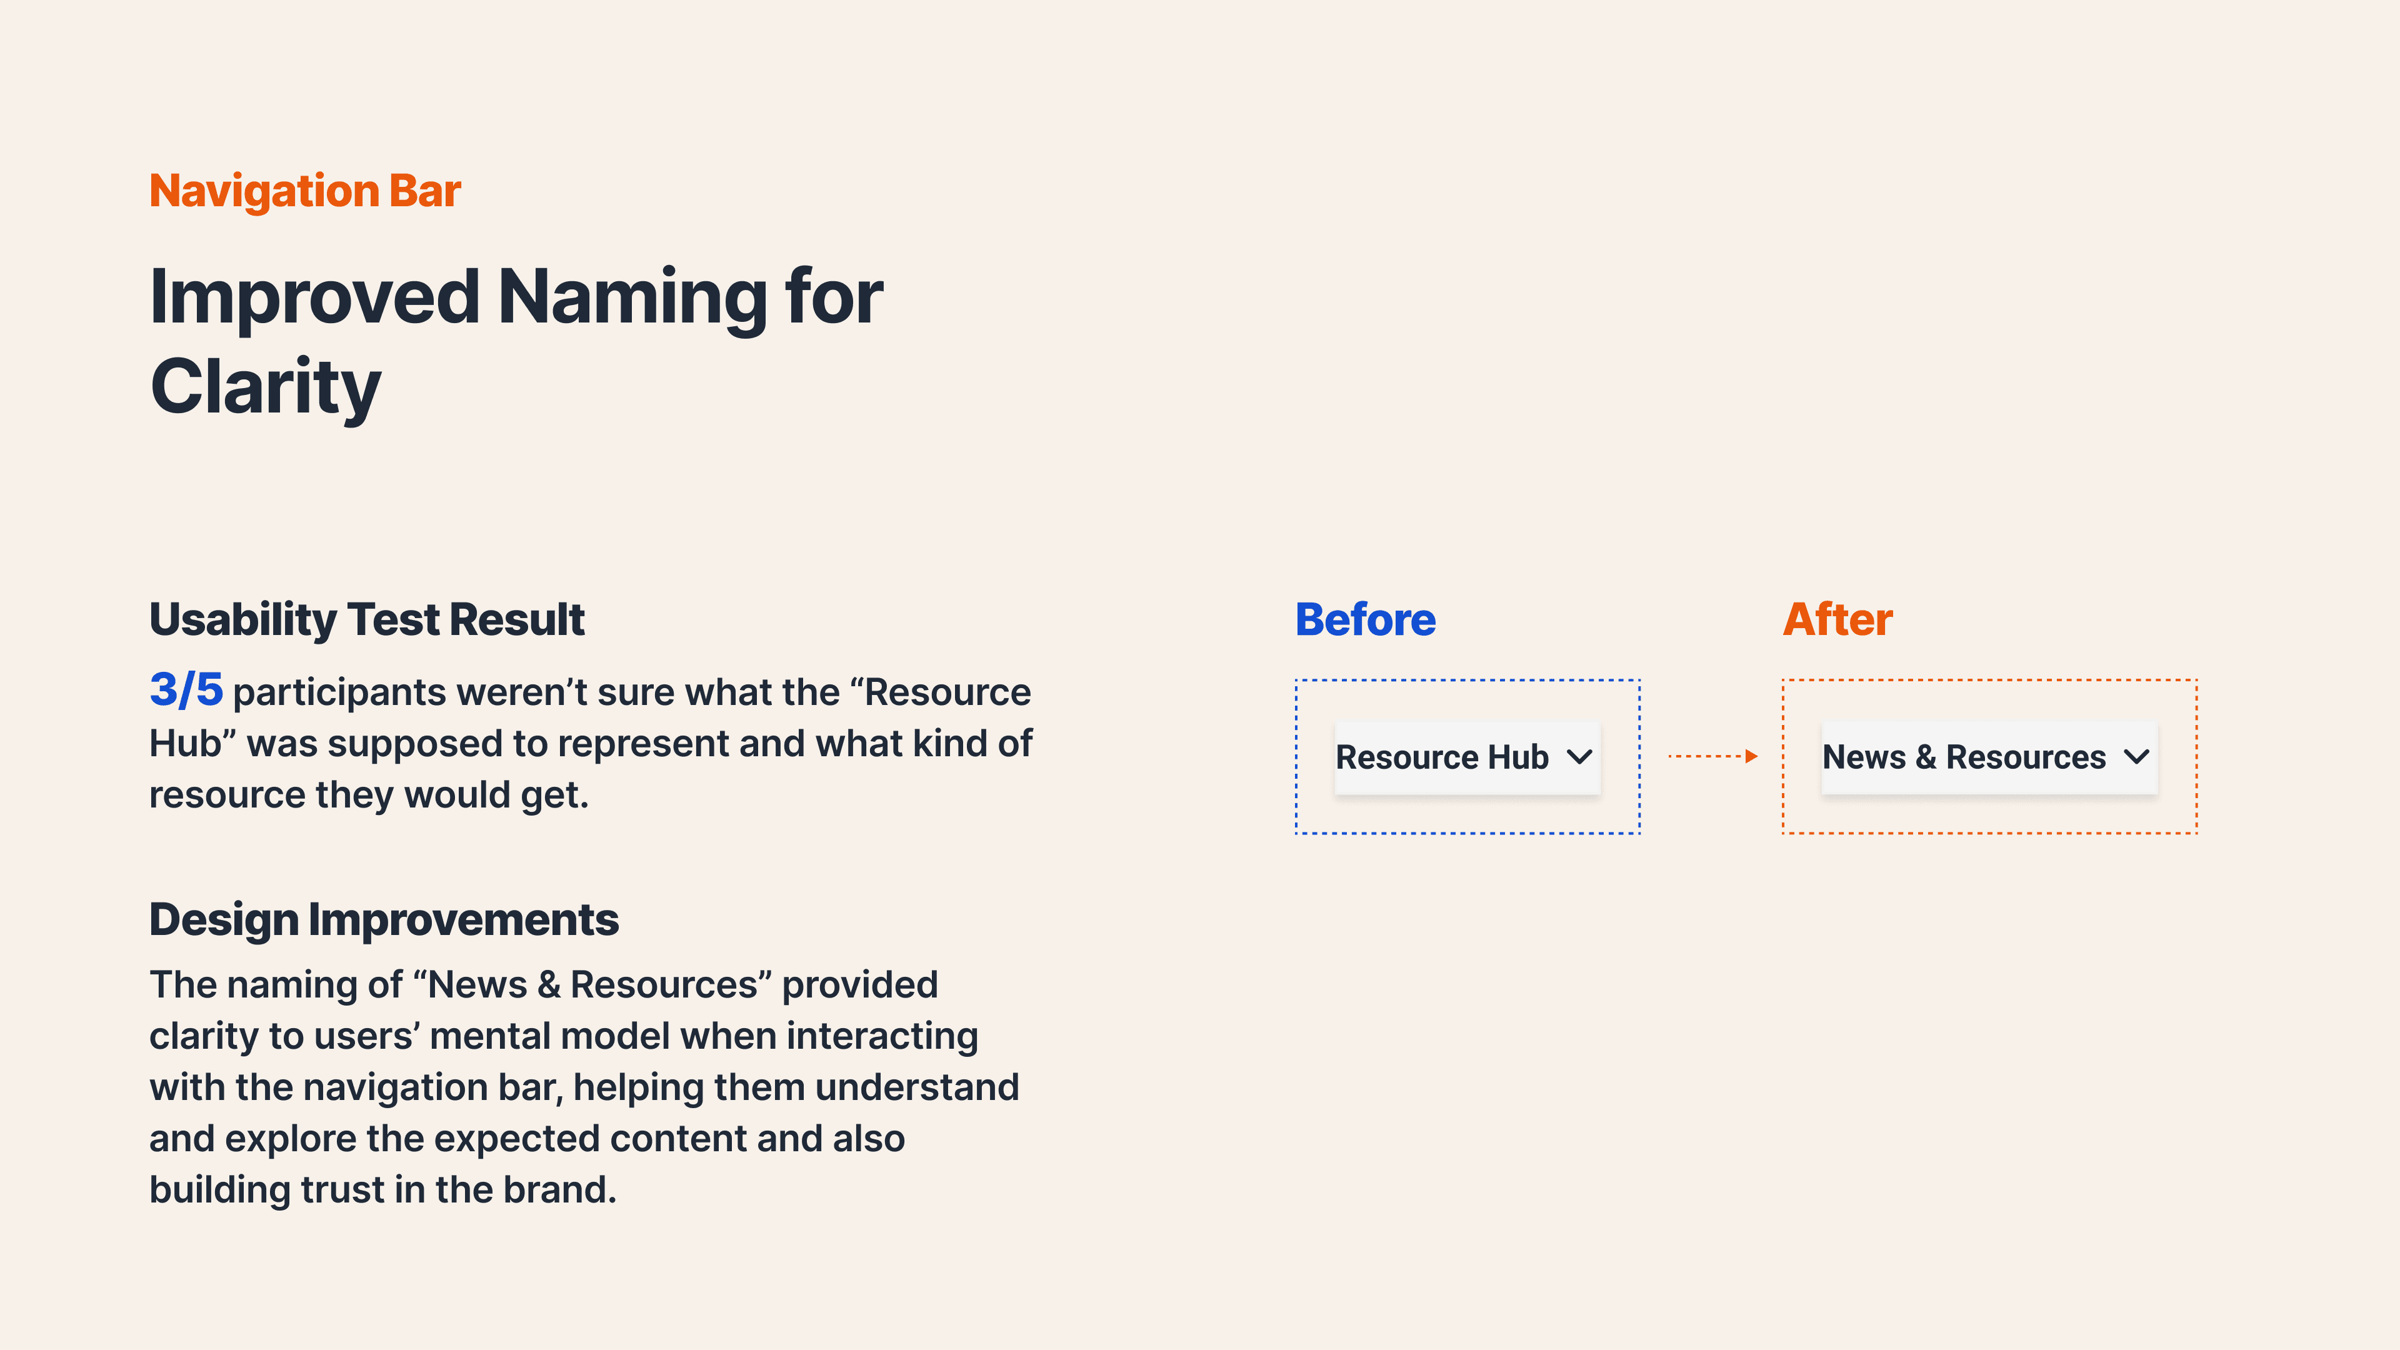The width and height of the screenshot is (2400, 1350).
Task: Click the News & Resources chevron arrow
Action: [x=2136, y=756]
